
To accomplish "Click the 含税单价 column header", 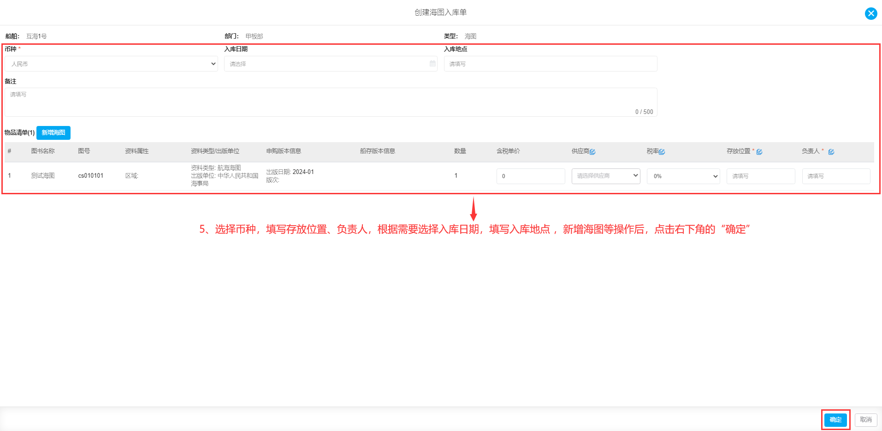I will 508,151.
